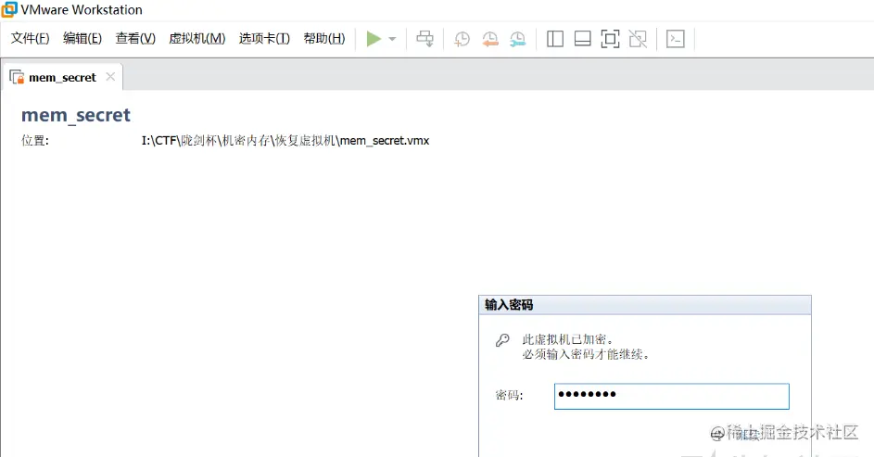
Task: Toggle the thumbnail bar view icon
Action: 582,39
